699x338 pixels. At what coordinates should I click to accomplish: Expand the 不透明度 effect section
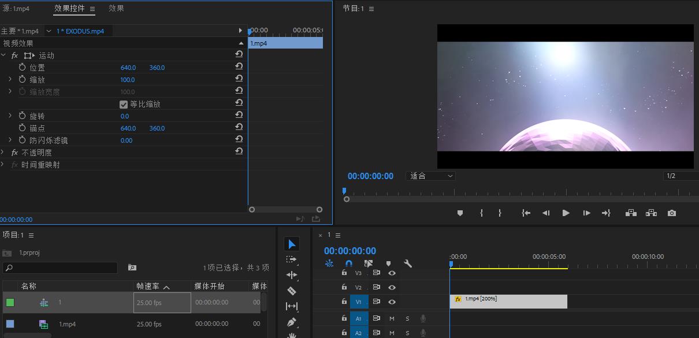pyautogui.click(x=3, y=153)
